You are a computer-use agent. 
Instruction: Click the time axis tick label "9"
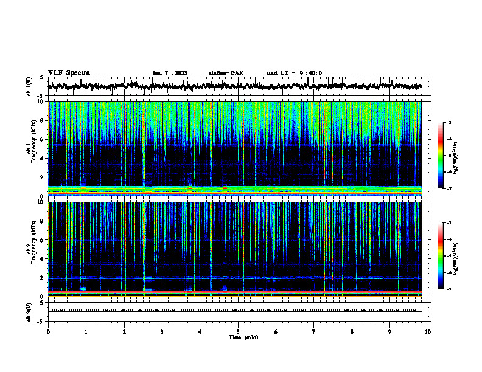[389, 332]
